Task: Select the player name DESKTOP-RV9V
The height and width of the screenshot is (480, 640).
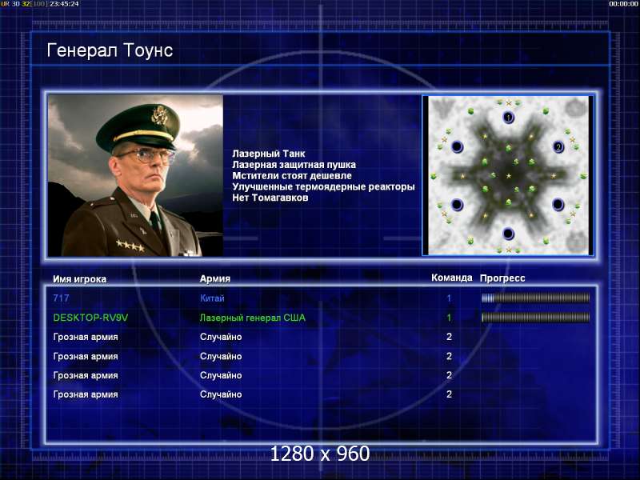Action: [90, 318]
